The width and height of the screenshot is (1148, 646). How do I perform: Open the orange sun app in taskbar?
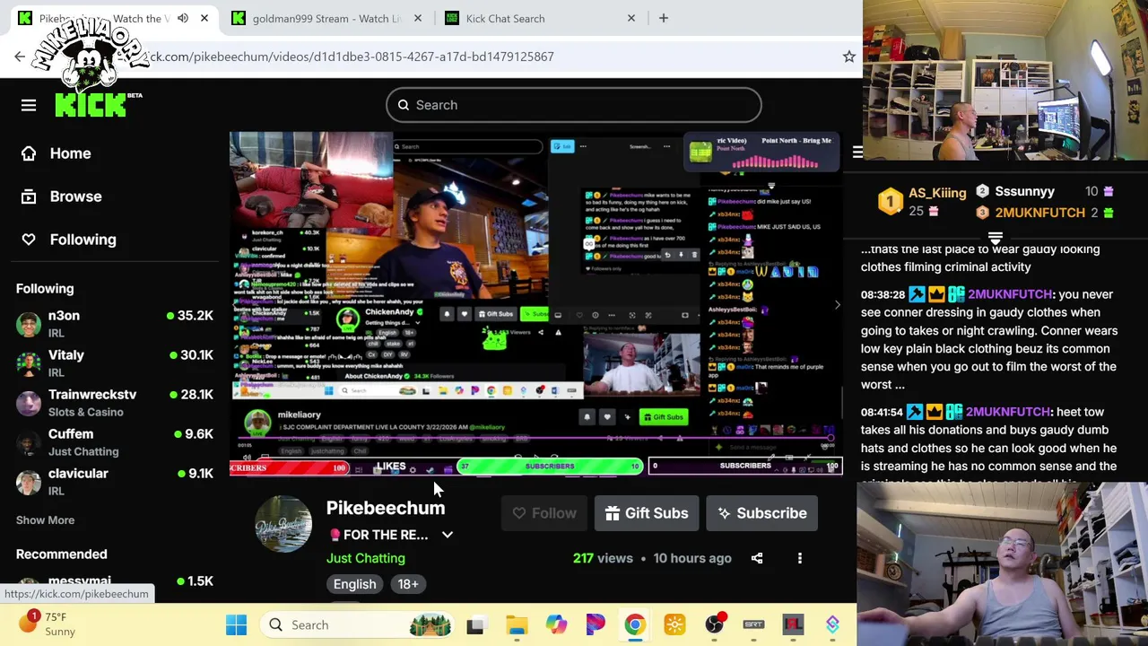674,624
